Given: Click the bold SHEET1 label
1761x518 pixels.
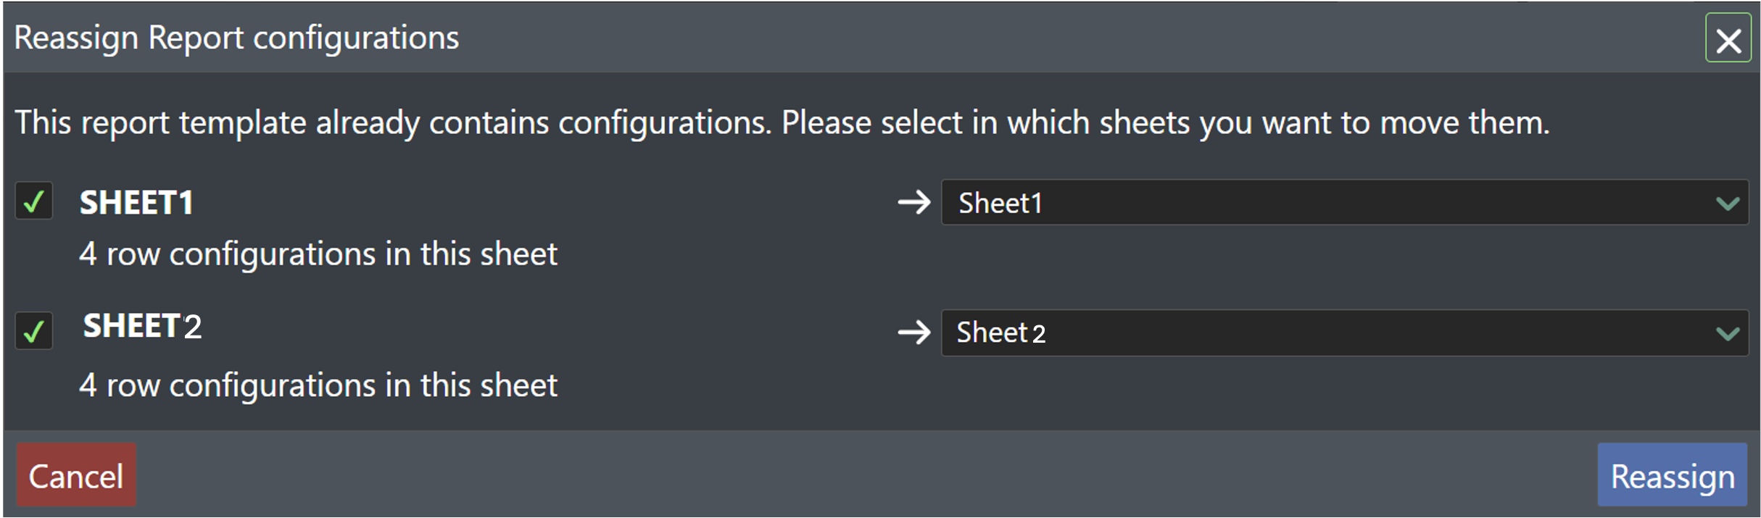Looking at the screenshot, I should click(x=137, y=202).
